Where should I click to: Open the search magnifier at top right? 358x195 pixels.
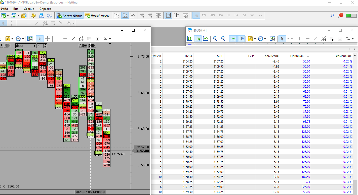(x=332, y=16)
